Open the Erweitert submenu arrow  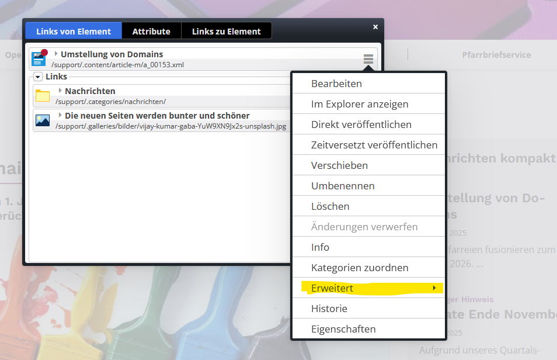[434, 288]
